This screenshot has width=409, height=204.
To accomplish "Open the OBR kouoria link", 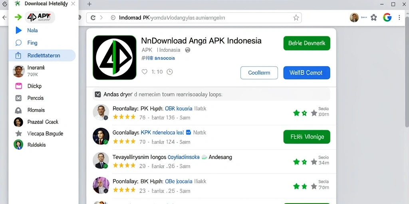I will coord(179,108).
